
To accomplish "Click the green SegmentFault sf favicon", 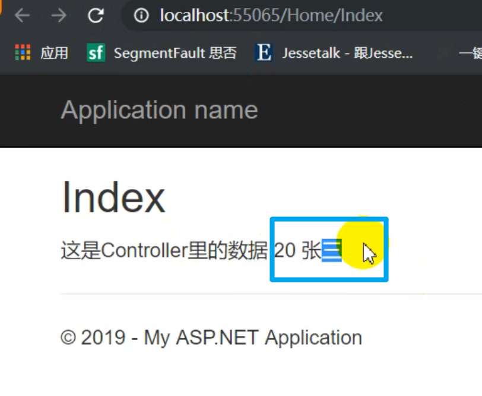I will tap(96, 53).
